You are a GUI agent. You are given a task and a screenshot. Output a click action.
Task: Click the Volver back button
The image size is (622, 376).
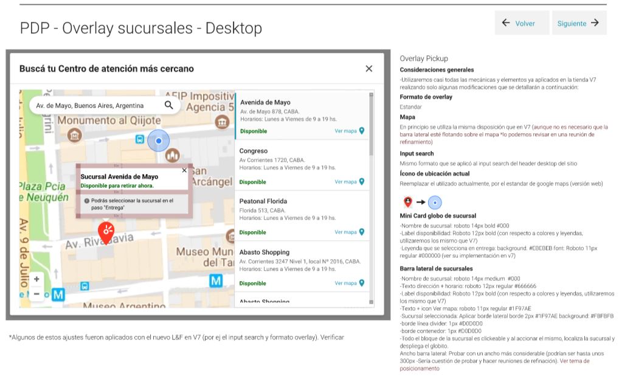coord(522,23)
